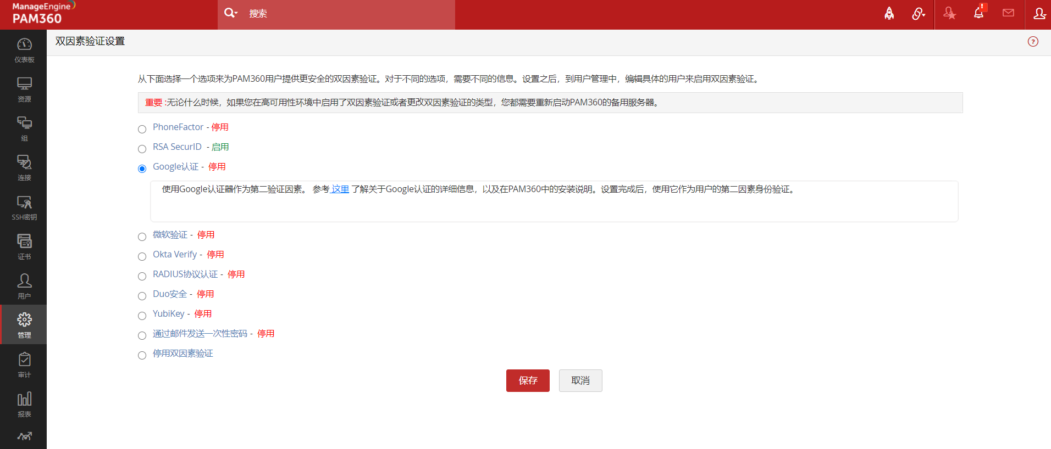1051x449 pixels.
Task: Select the 管理 admin gear icon
Action: (x=24, y=325)
